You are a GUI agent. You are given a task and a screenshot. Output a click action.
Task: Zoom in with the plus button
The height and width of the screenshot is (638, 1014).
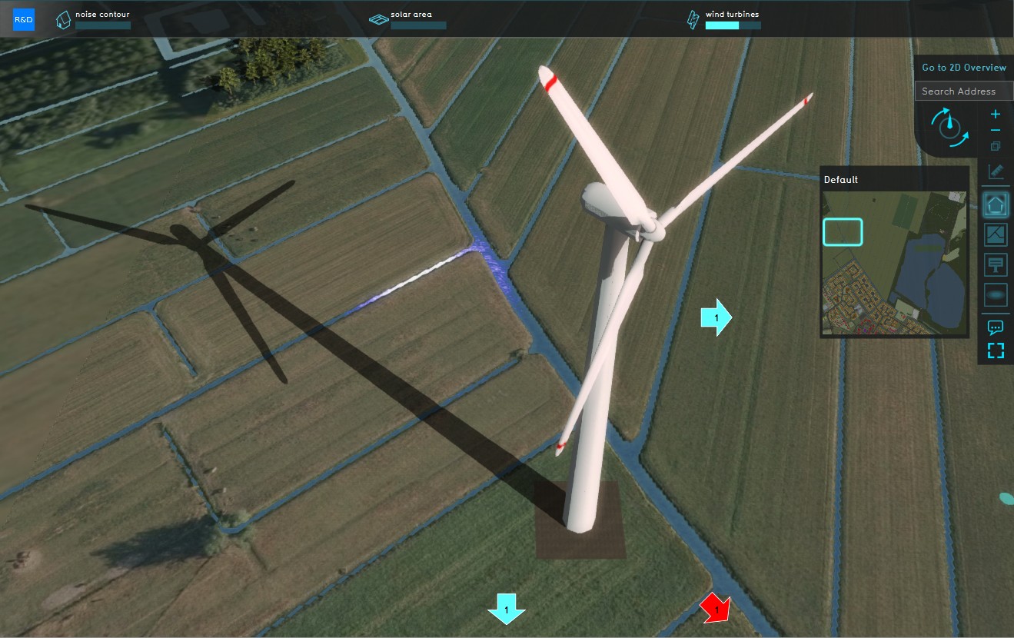(996, 115)
